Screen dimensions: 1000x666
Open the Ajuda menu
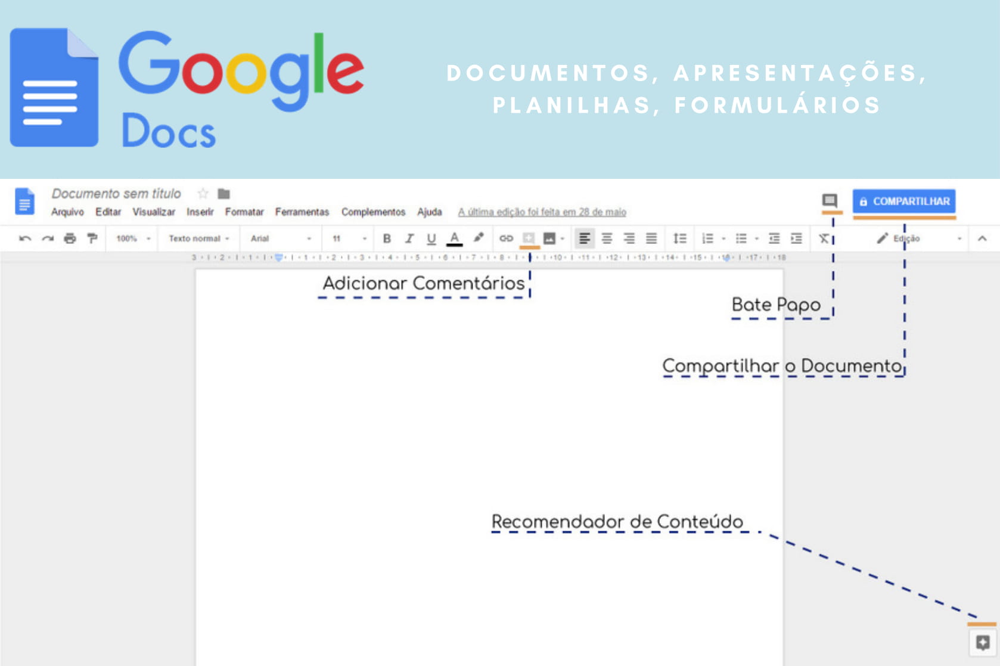(429, 212)
